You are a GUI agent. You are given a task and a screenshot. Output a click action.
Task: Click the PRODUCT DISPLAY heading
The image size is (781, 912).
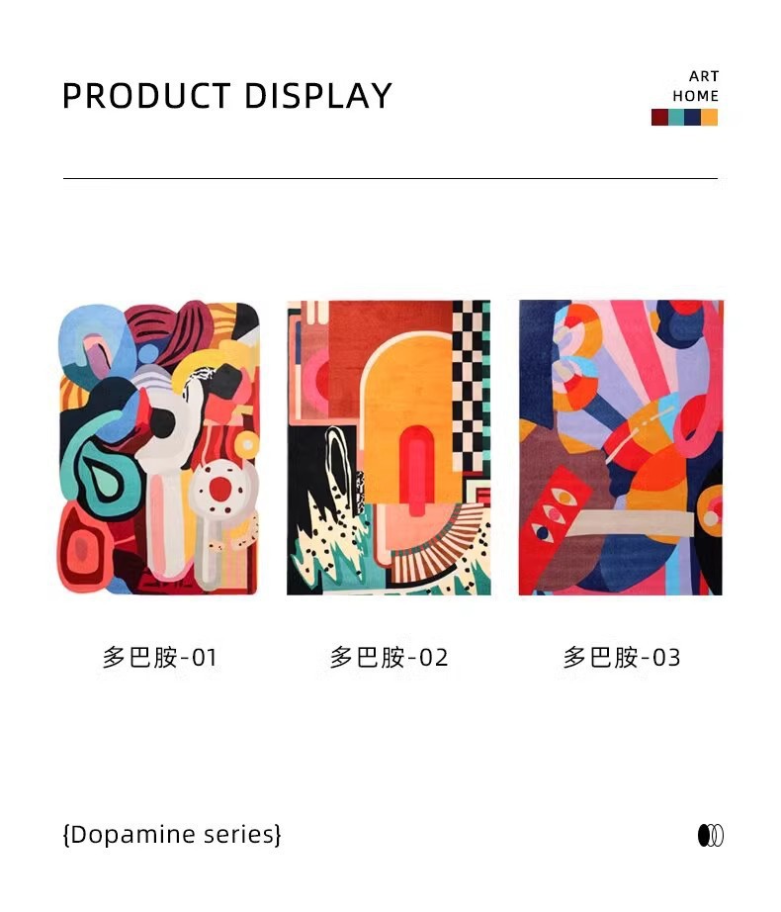pos(227,96)
